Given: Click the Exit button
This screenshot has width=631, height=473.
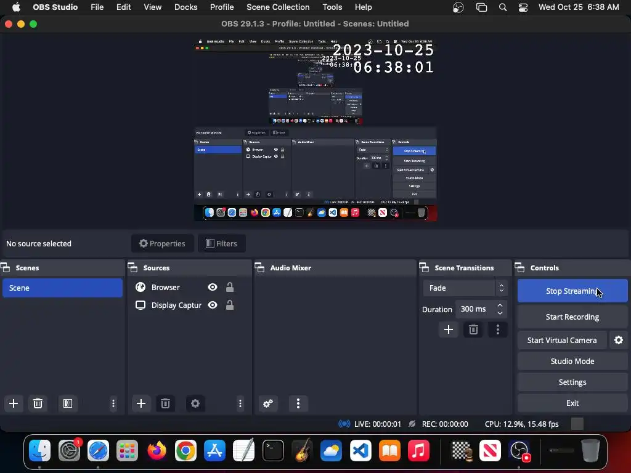Looking at the screenshot, I should (572, 403).
